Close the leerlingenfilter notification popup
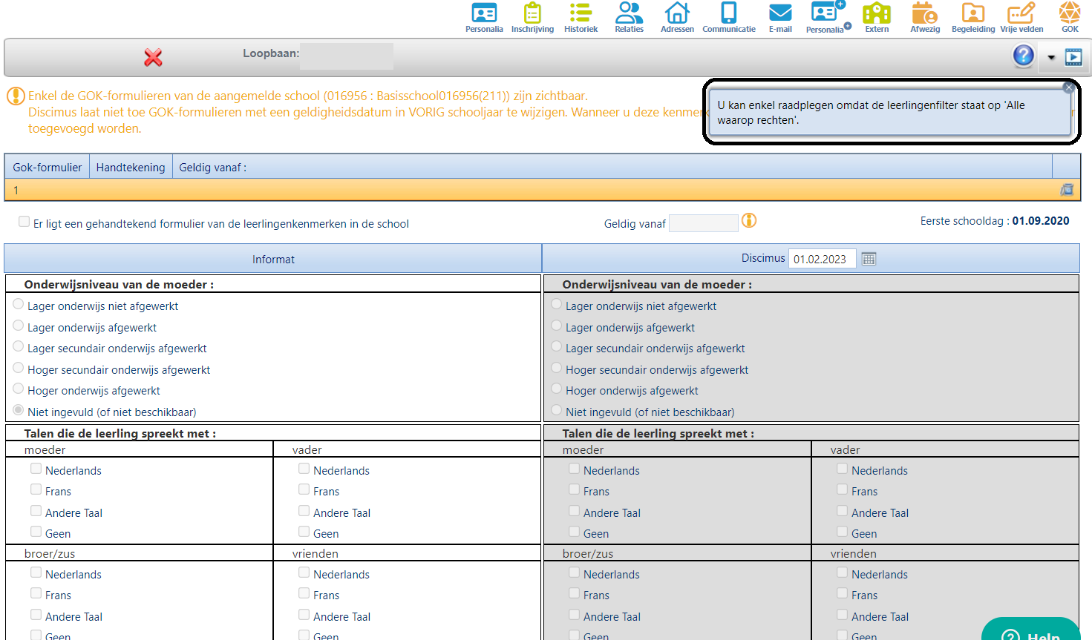 [1068, 88]
